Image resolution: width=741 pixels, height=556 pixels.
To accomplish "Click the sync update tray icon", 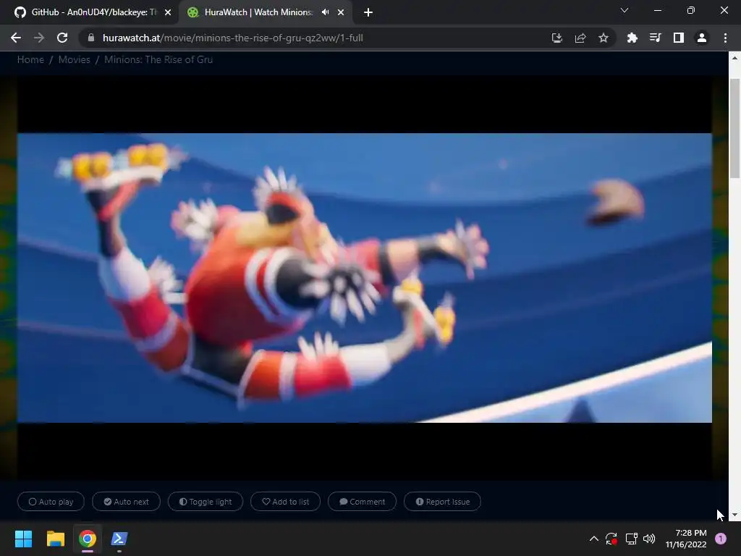I will (x=611, y=539).
